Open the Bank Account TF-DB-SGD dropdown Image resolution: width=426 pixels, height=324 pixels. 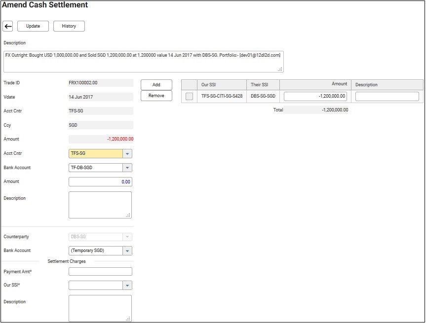pos(127,168)
